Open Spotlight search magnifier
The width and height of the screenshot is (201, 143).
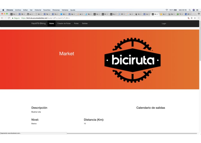click(x=190, y=10)
